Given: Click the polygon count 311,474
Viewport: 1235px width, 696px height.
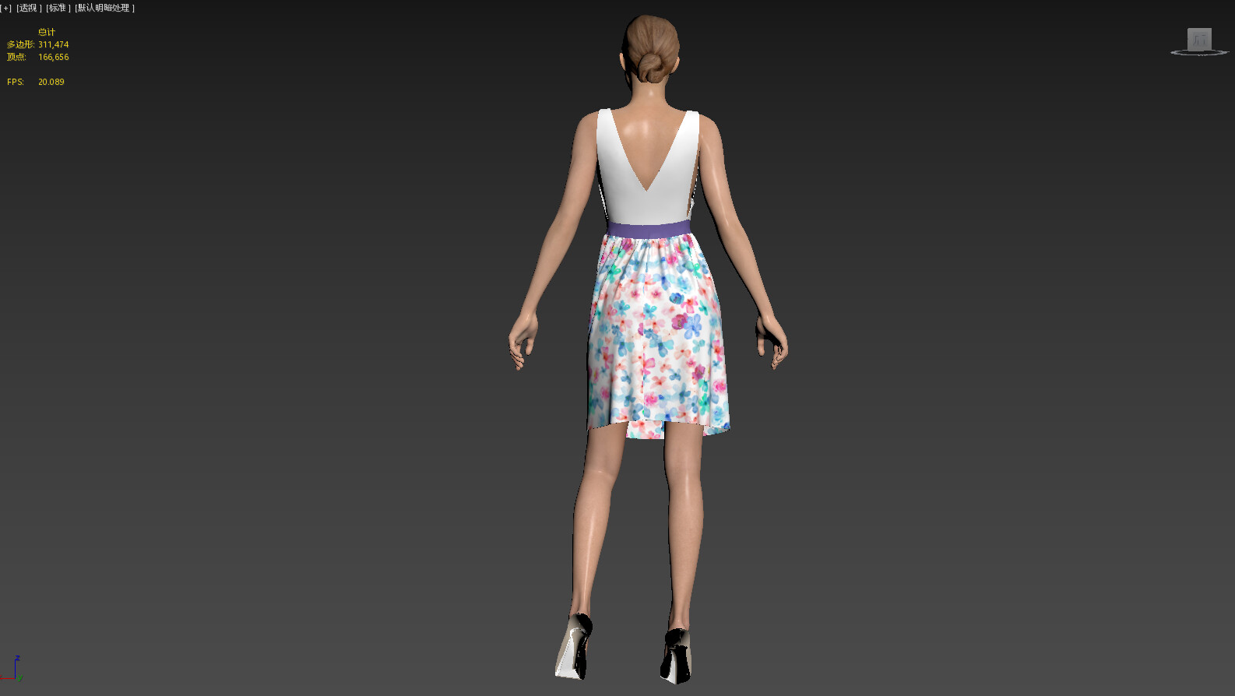Looking at the screenshot, I should click(x=53, y=44).
